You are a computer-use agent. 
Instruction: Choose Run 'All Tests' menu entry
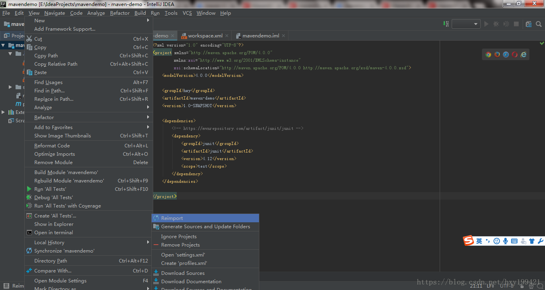tap(89, 189)
